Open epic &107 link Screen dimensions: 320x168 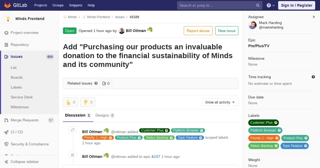156,157
